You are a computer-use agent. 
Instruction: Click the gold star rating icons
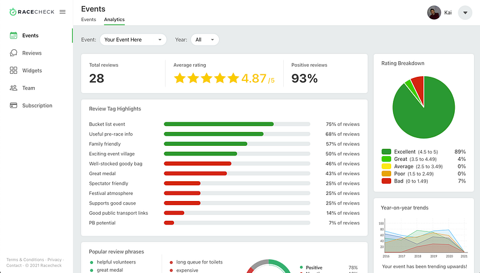[x=206, y=78]
